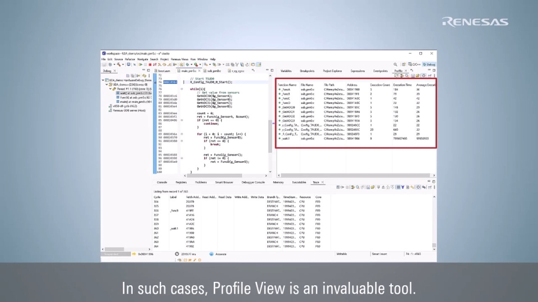Click the Step Into icon
The image size is (538, 302).
click(x=159, y=64)
